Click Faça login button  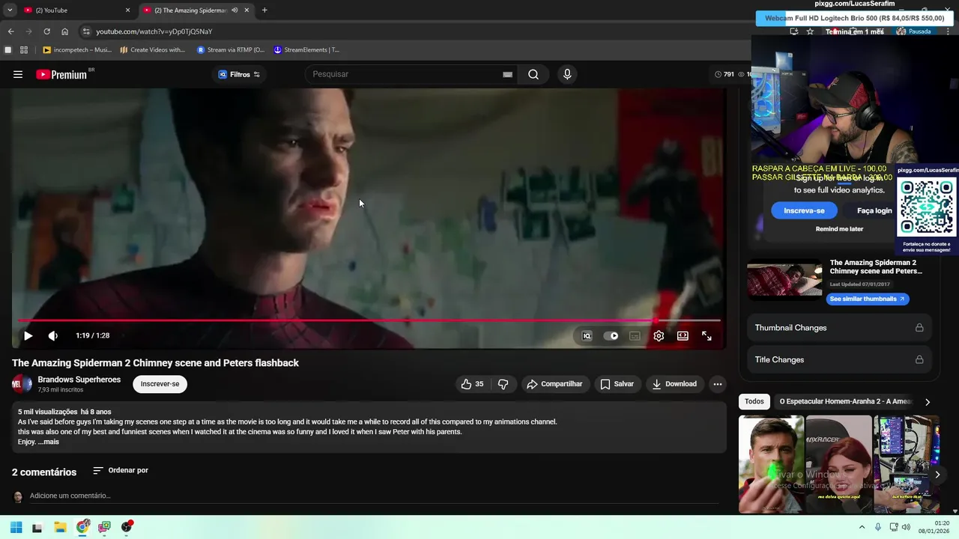(874, 211)
